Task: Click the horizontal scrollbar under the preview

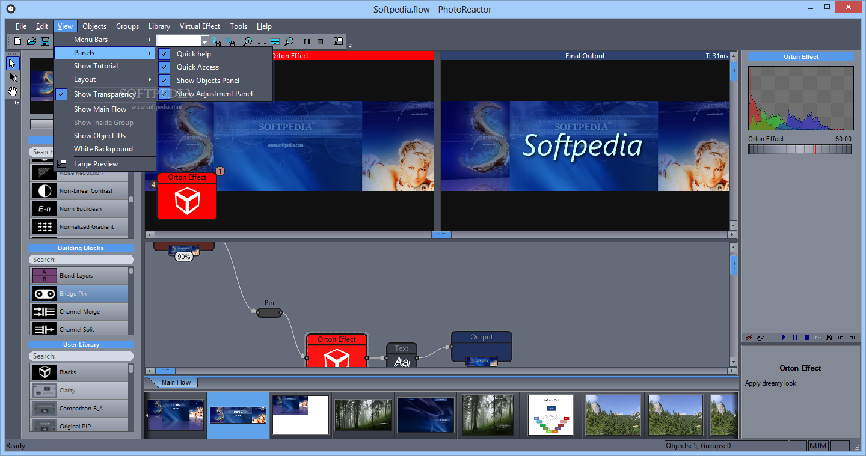Action: point(441,234)
